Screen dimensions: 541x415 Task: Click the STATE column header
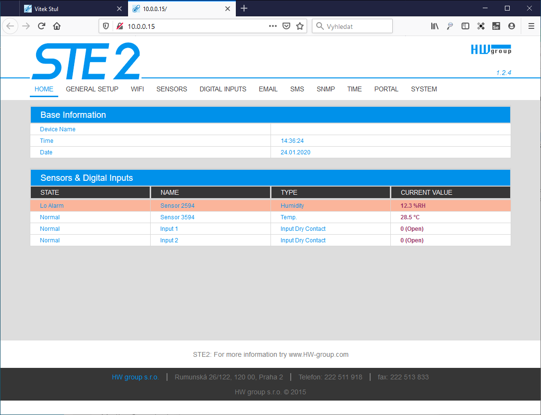pos(90,192)
